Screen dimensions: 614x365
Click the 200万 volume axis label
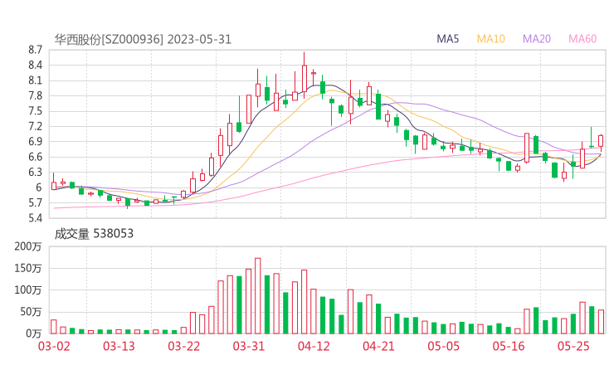click(x=28, y=246)
